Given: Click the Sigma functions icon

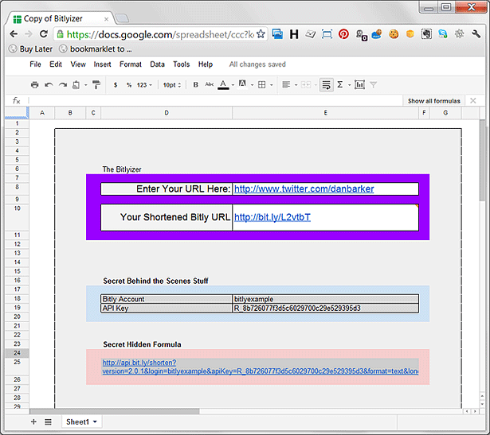Looking at the screenshot, I should 340,84.
